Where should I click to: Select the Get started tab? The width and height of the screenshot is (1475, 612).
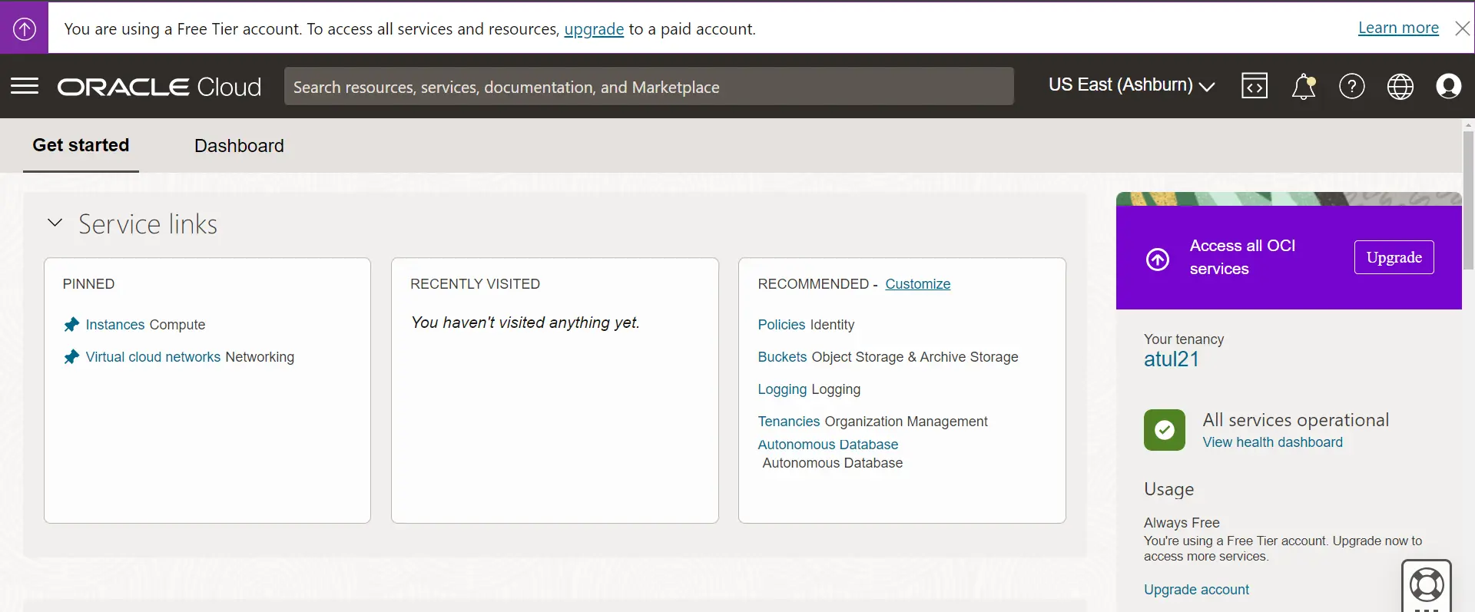(81, 145)
